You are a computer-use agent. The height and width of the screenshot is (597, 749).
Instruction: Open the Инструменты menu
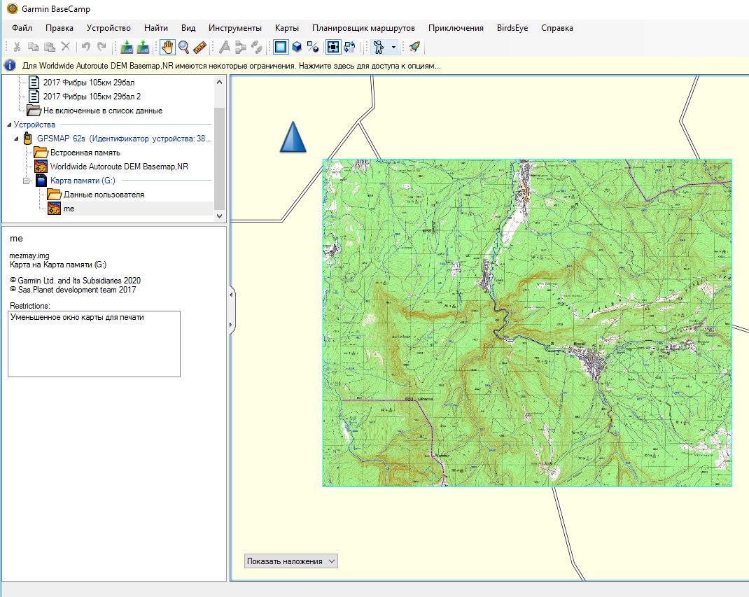click(234, 28)
